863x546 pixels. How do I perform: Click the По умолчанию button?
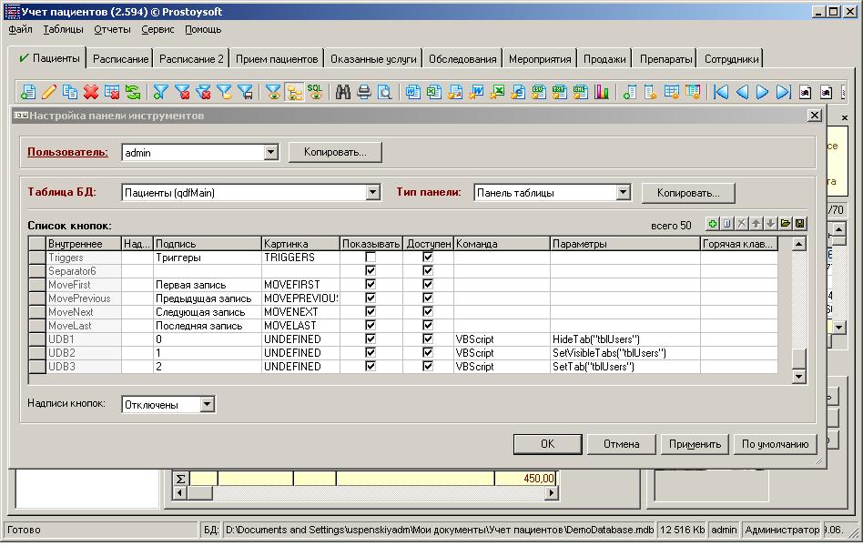(x=775, y=444)
